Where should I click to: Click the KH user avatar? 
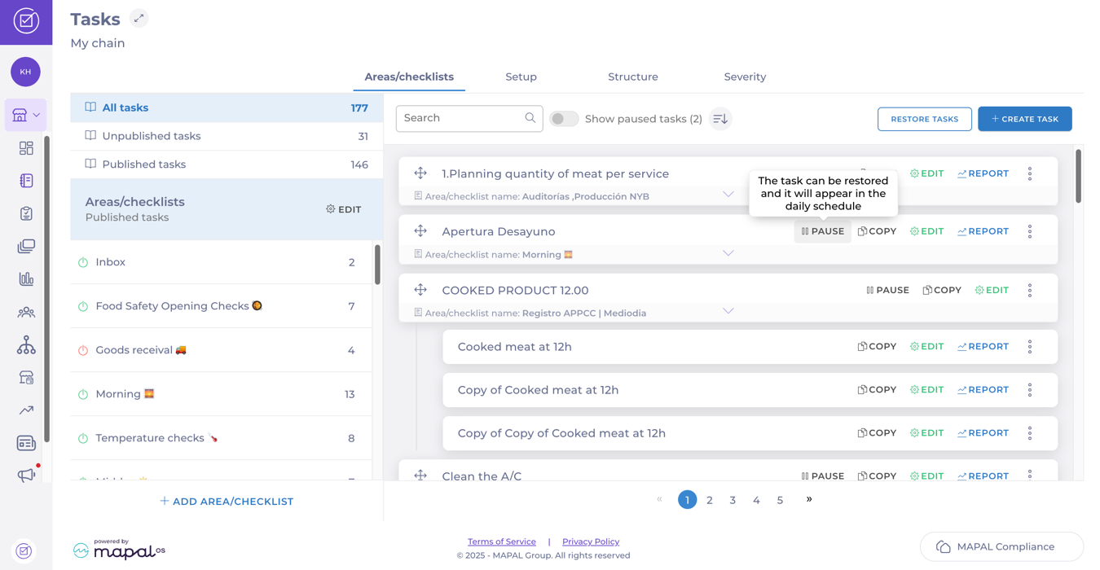point(25,72)
